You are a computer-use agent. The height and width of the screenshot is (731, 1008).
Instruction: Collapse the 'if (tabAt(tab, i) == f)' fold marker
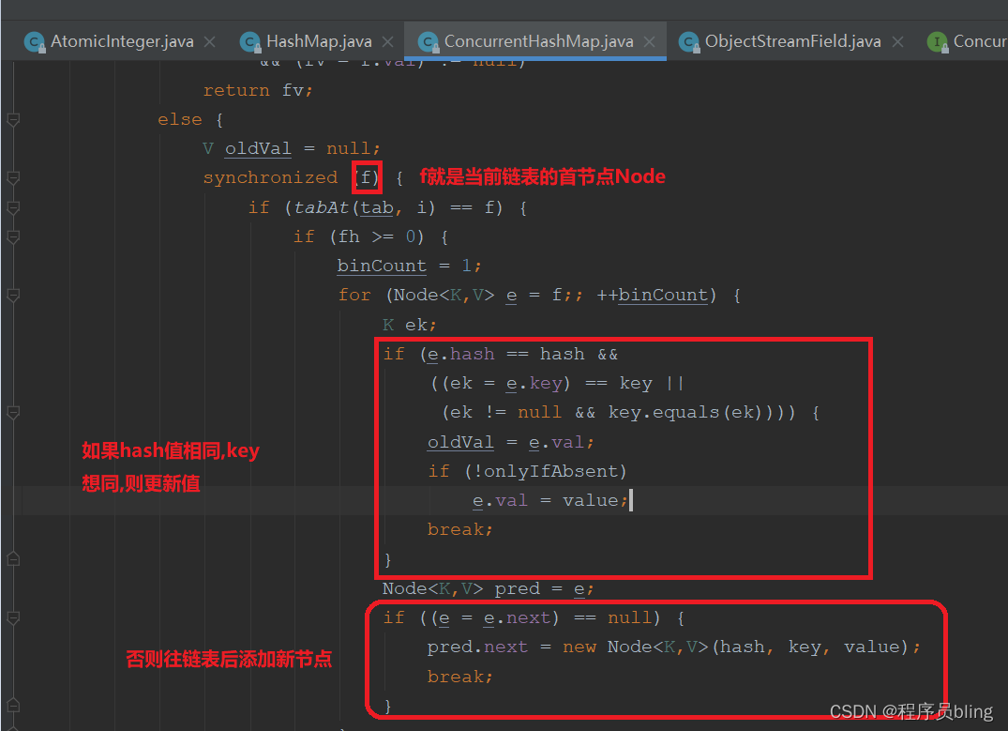click(13, 207)
